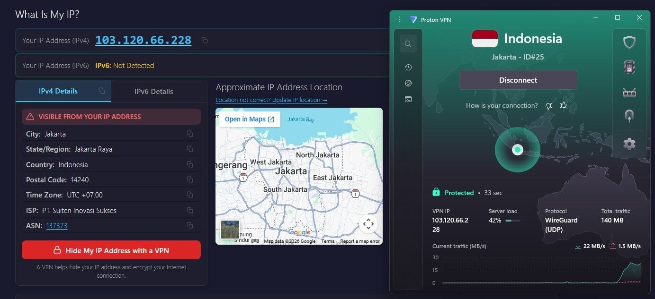The height and width of the screenshot is (299, 655).
Task: Click the Open in Maps button
Action: point(250,119)
